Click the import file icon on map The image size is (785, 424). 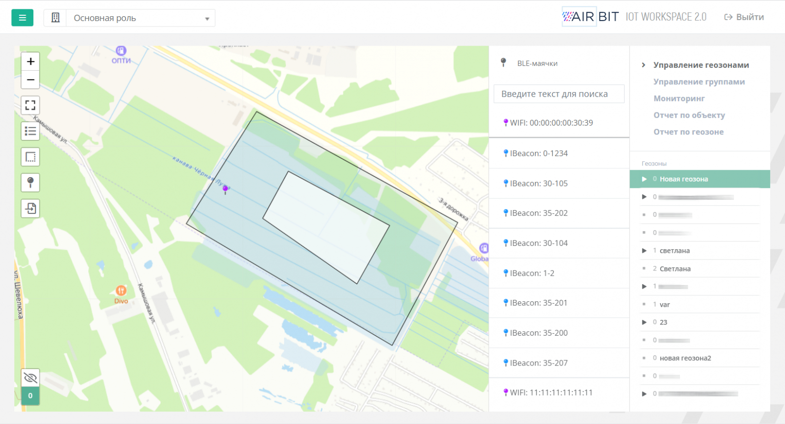(x=30, y=209)
